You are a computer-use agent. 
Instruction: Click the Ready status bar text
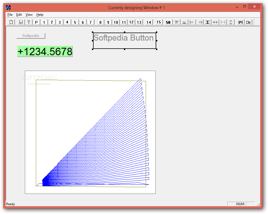[10, 204]
